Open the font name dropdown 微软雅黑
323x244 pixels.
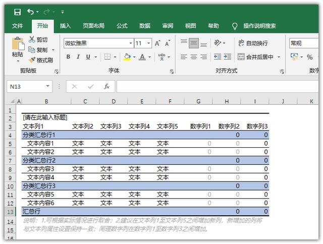click(x=131, y=43)
